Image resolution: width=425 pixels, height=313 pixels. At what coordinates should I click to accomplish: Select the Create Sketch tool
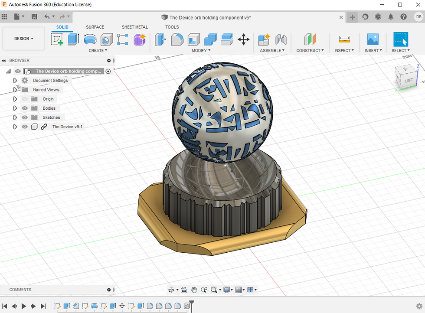tap(57, 39)
